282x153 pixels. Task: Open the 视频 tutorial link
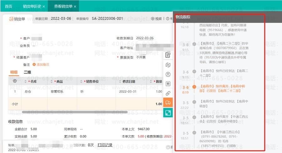tap(156, 19)
